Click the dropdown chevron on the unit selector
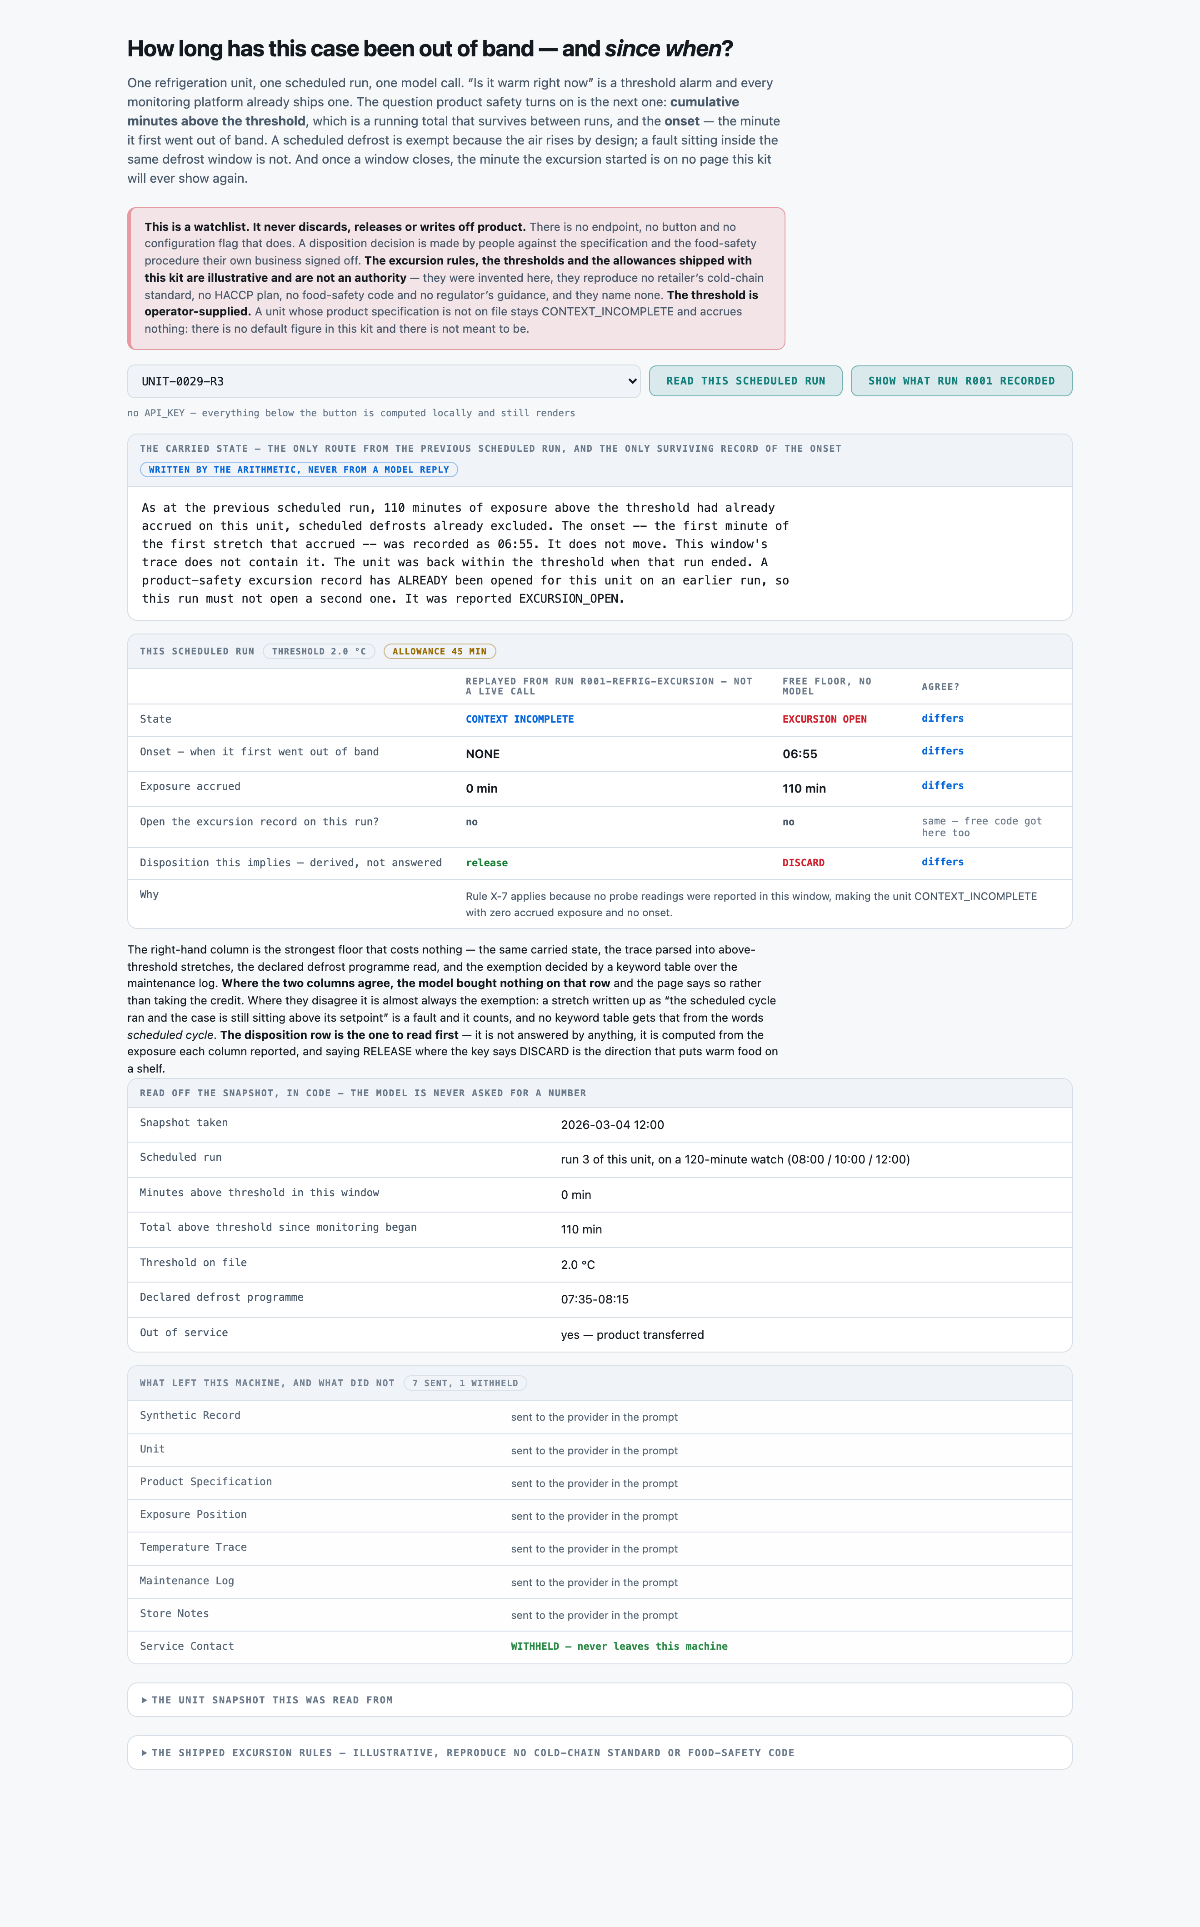The image size is (1200, 1927). tap(632, 382)
